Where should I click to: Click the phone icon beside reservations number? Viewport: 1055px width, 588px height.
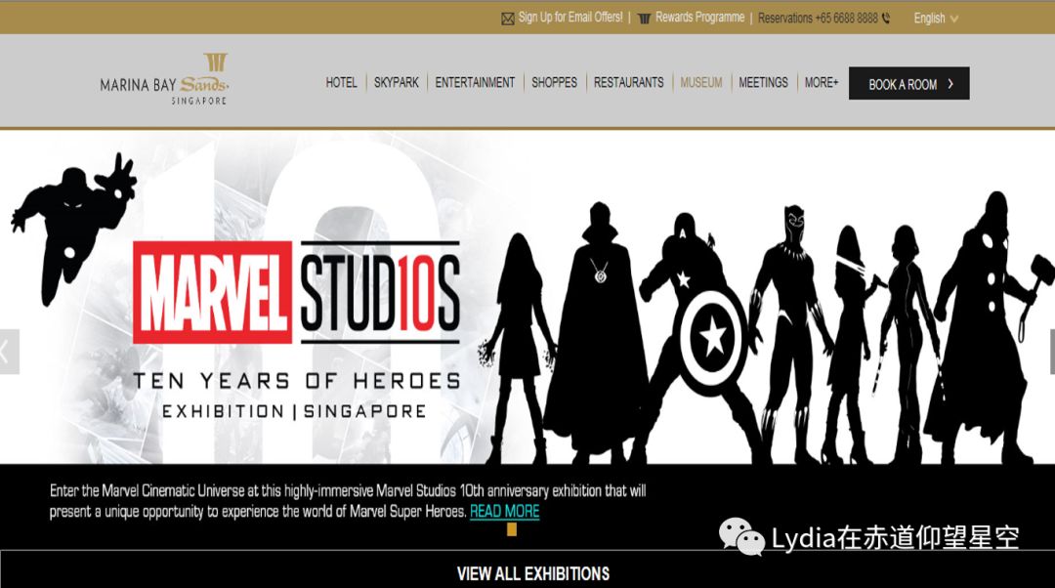(886, 19)
